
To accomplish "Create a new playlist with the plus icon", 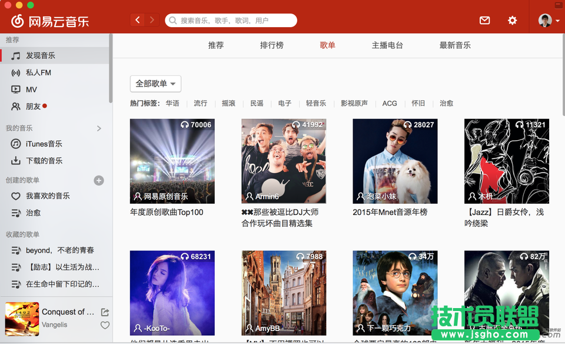I will point(99,180).
